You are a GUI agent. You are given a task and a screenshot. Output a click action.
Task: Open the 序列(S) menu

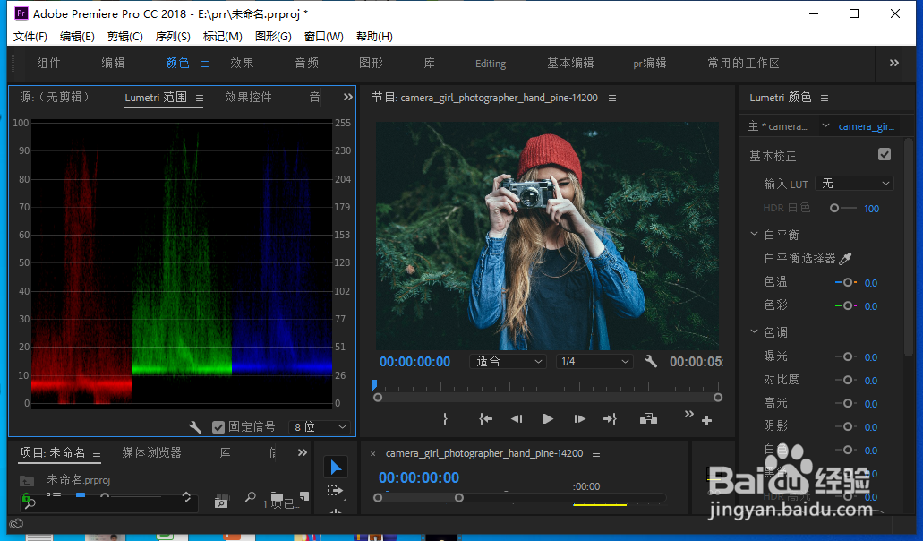click(x=173, y=37)
